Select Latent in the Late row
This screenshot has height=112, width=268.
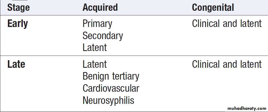tap(94, 64)
